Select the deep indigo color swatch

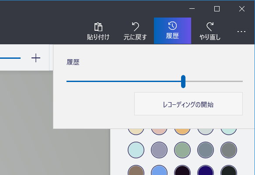[x=206, y=170]
